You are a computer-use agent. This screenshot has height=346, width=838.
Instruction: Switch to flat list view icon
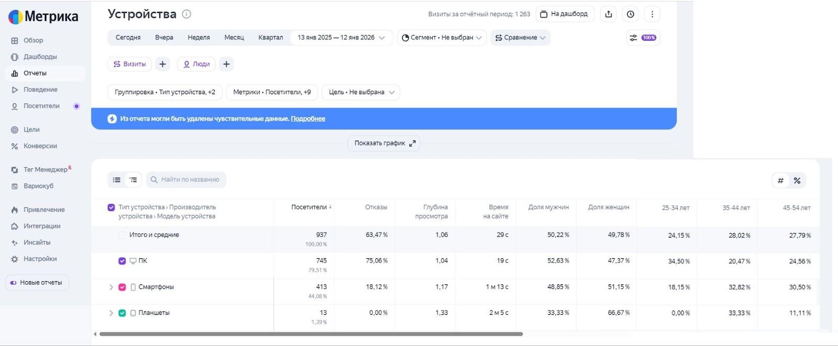[117, 180]
